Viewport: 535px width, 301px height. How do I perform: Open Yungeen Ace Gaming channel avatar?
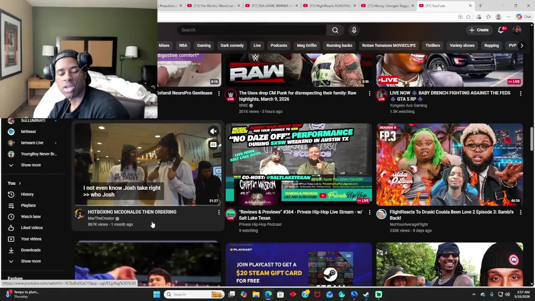(x=381, y=96)
